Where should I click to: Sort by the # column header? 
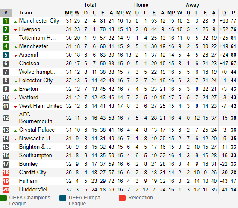click(6, 13)
